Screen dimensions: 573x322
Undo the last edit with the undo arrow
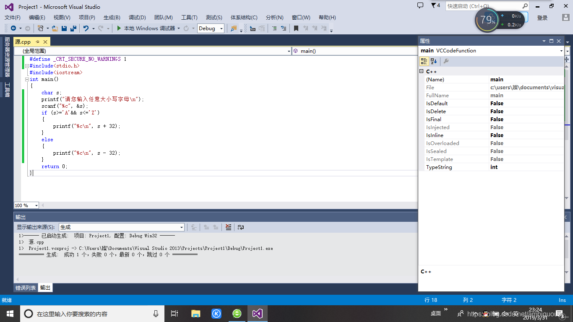pyautogui.click(x=86, y=29)
